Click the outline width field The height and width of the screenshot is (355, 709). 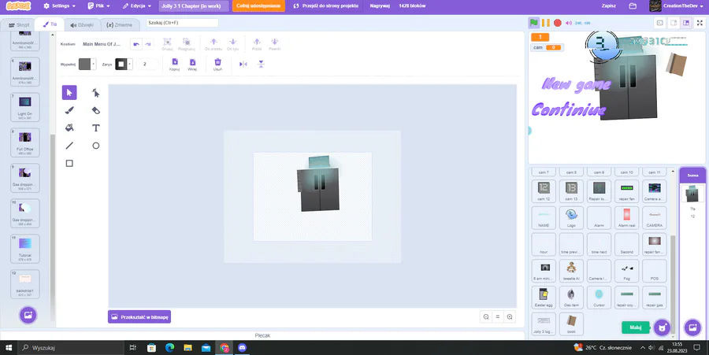click(147, 64)
